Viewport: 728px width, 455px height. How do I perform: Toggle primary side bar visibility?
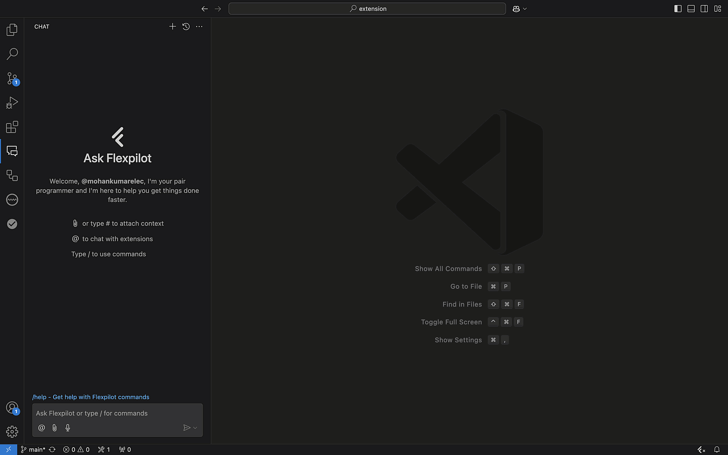(677, 9)
